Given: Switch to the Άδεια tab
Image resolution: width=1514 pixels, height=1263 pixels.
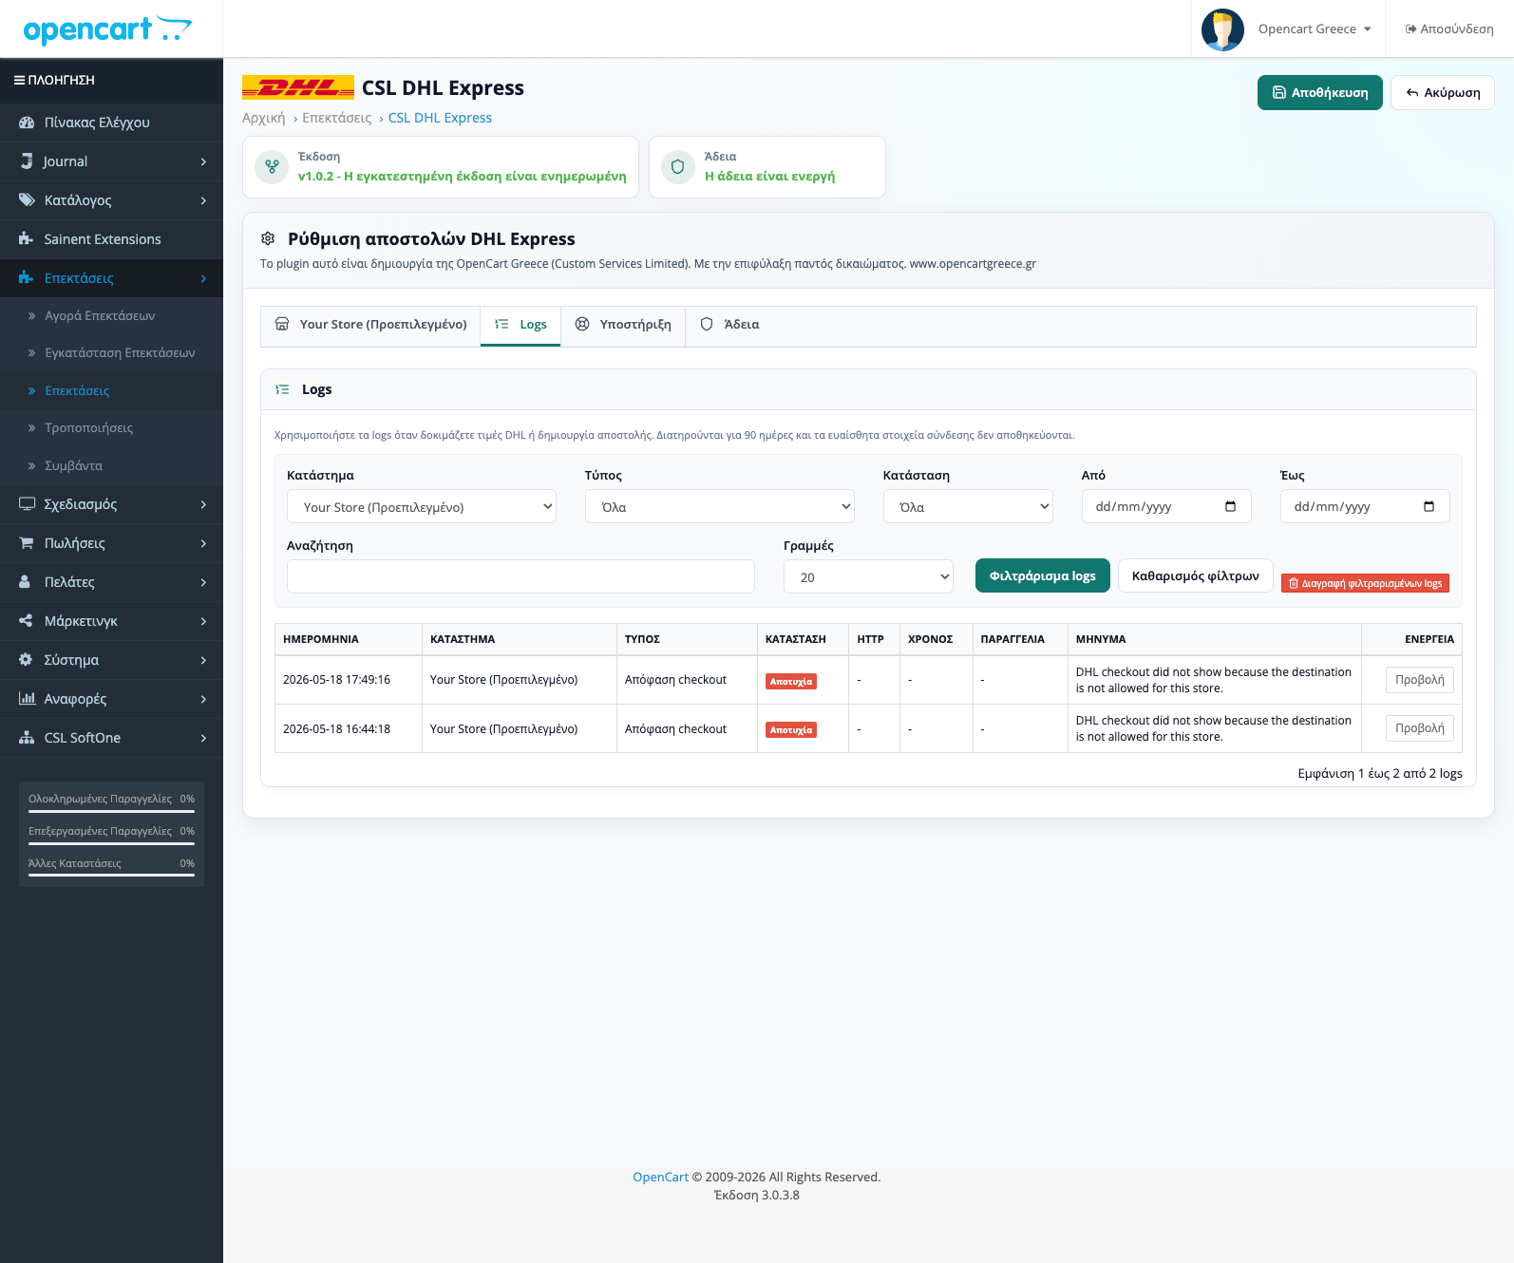Looking at the screenshot, I should click(729, 325).
